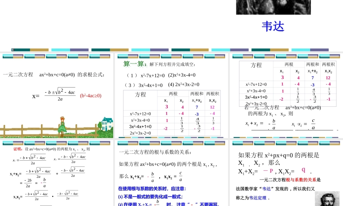Screen dimensions: 343x206
Task: Select equation (4) 2x²+3x-2=0 in the exercise list
Action: (x=184, y=84)
